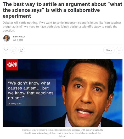Restack the post using the circular arrows icon

tap(22, 50)
